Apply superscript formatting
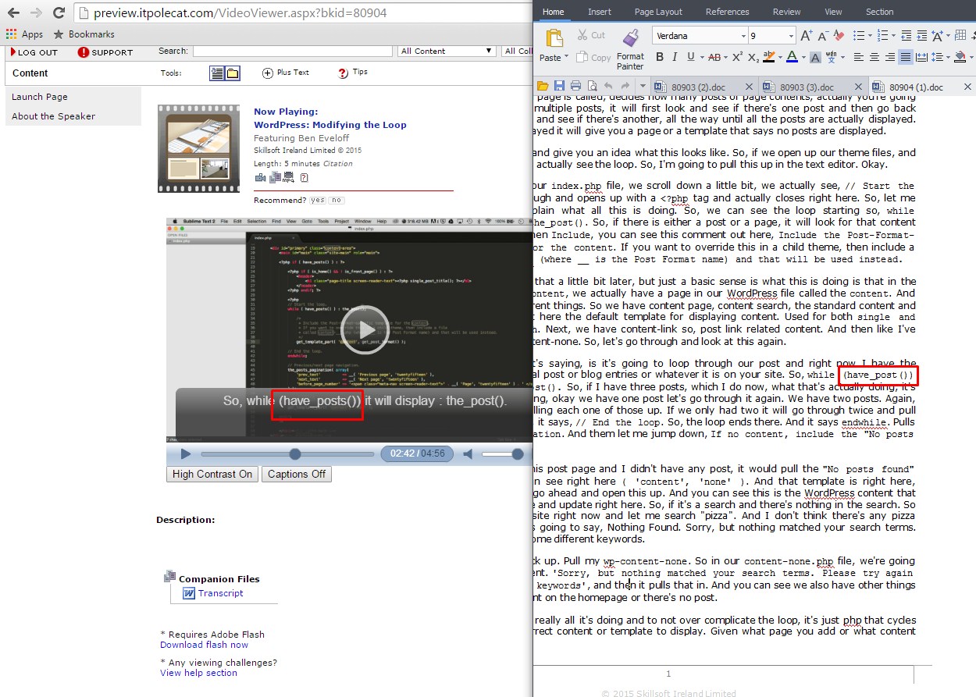The height and width of the screenshot is (697, 976). [736, 57]
